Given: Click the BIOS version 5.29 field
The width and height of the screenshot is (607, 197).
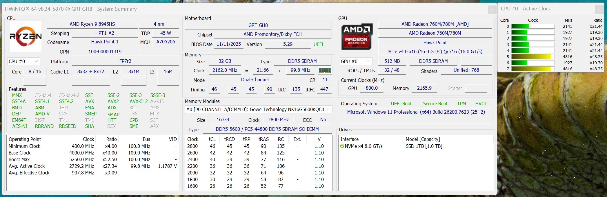Looking at the screenshot, I should 288,44.
